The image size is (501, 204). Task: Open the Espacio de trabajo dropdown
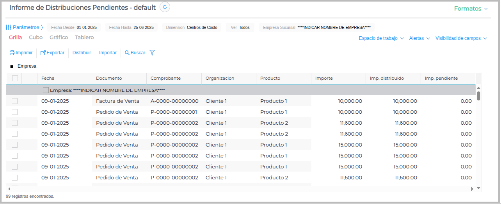tap(381, 38)
